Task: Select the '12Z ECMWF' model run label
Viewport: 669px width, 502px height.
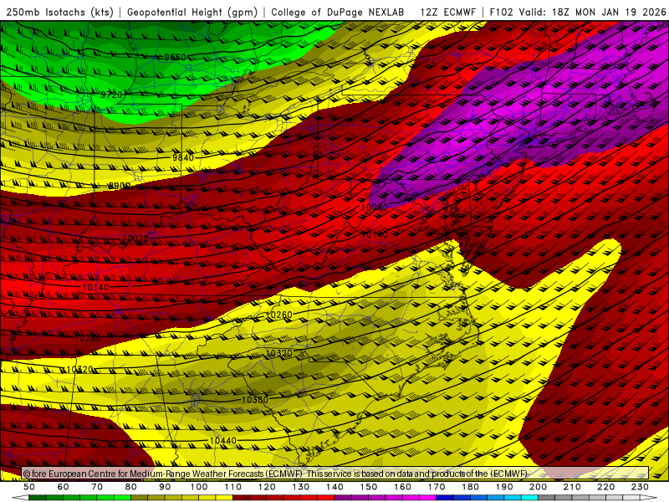Action: pos(447,13)
